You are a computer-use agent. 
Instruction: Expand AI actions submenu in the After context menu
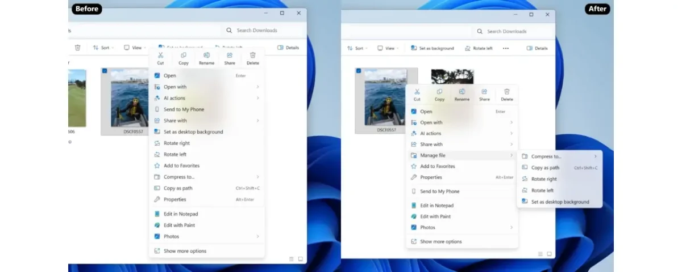tap(462, 133)
